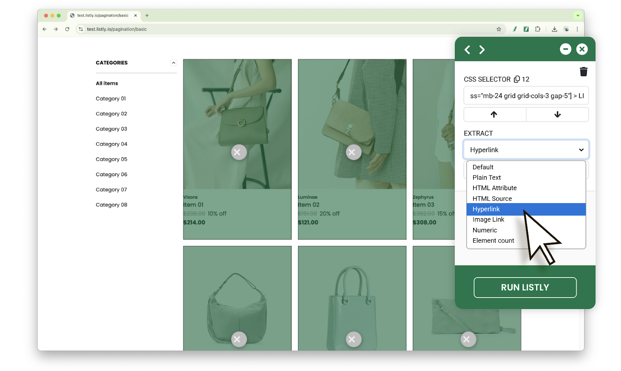Click the CSS selector input field
621x371 pixels.
click(x=526, y=96)
